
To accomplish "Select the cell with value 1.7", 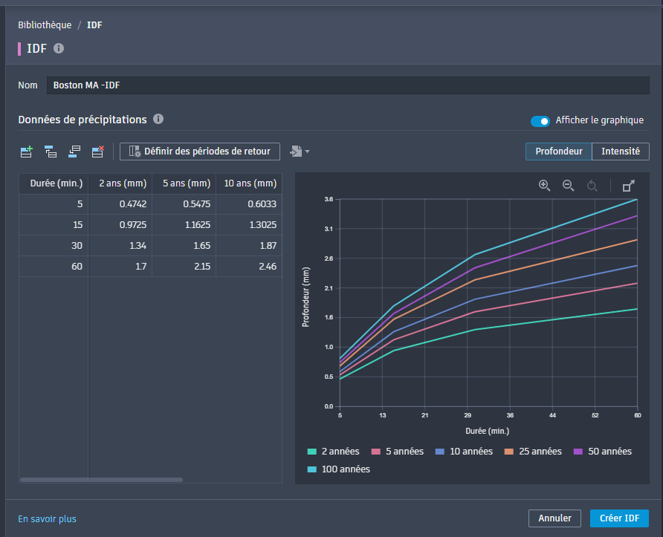I will pos(120,266).
